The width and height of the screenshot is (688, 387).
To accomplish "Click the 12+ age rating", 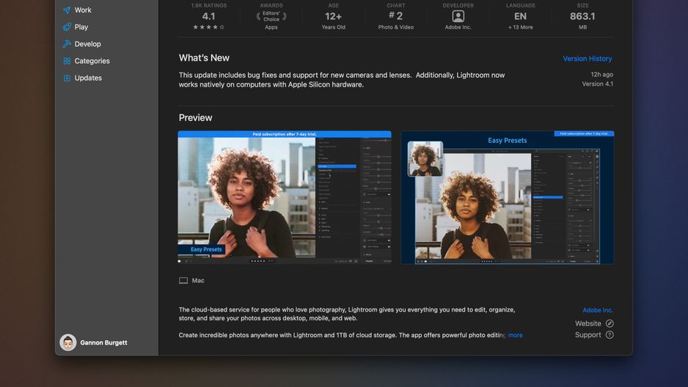I will coord(334,17).
